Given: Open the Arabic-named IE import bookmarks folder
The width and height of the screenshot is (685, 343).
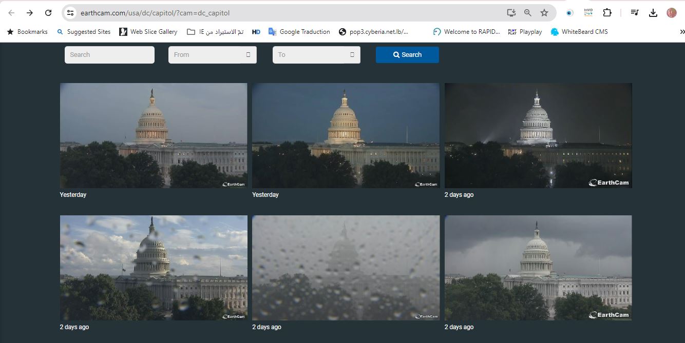Looking at the screenshot, I should pyautogui.click(x=215, y=32).
